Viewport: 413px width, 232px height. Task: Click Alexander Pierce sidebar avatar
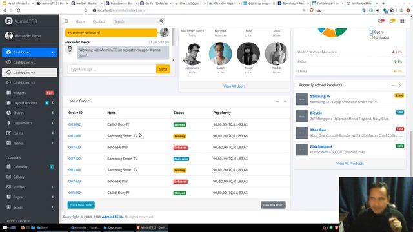pyautogui.click(x=8, y=36)
